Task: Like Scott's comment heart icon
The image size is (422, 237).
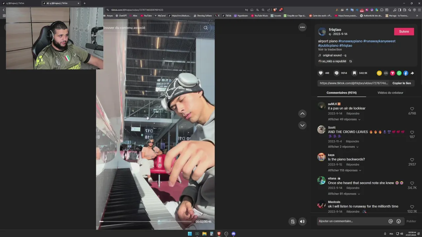Action: [412, 132]
